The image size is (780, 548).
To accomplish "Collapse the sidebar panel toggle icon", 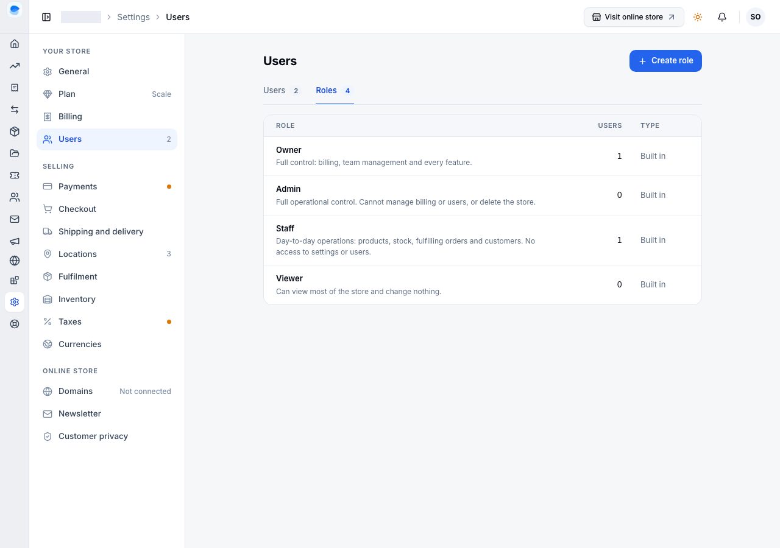I will (x=46, y=17).
